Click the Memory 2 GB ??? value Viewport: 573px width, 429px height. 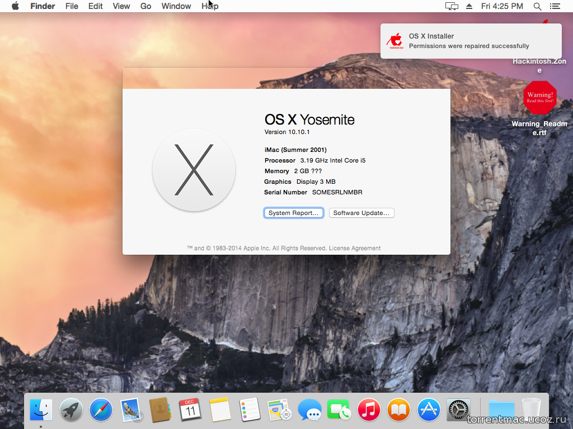coord(308,171)
